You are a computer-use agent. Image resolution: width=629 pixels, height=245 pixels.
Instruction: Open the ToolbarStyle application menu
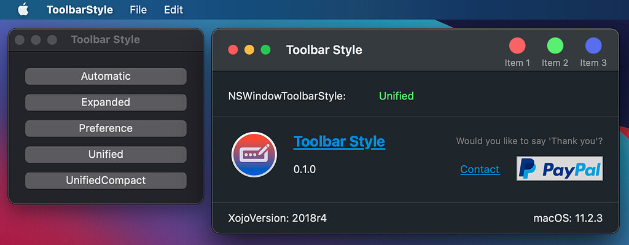[x=79, y=10]
